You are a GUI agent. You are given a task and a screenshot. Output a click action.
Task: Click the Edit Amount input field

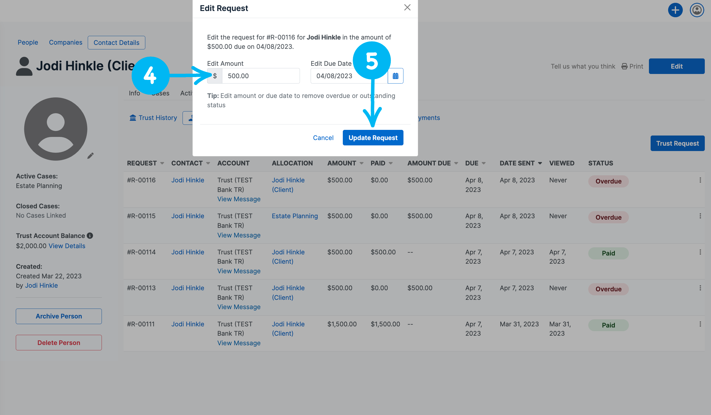click(260, 76)
